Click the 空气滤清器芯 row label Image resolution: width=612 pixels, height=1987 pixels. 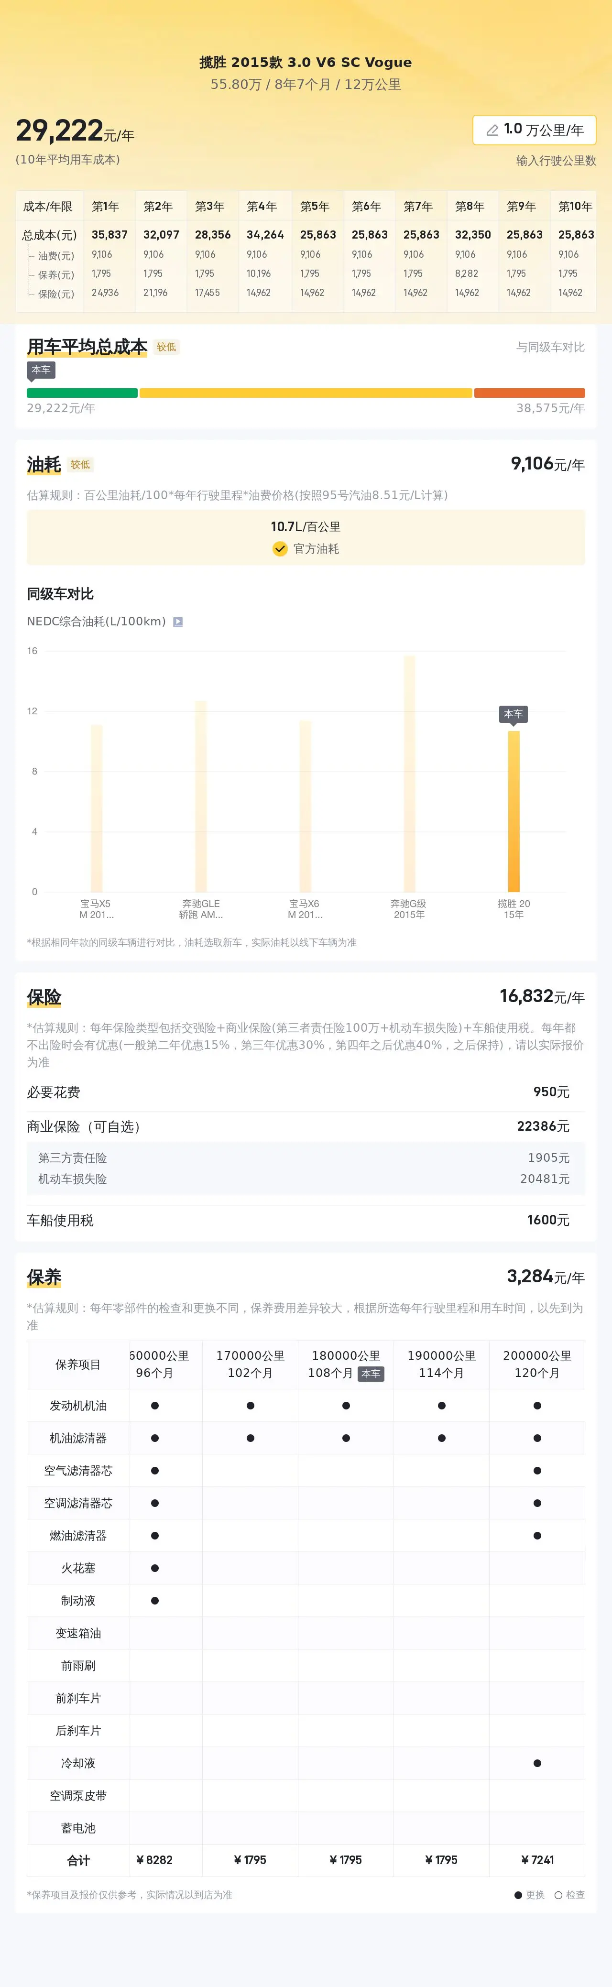(x=78, y=1470)
